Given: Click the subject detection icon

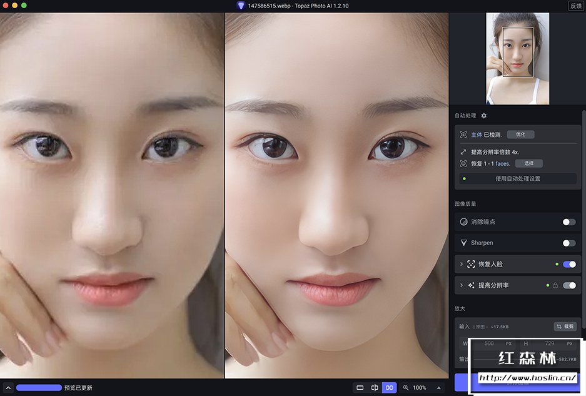Looking at the screenshot, I should click(x=463, y=135).
